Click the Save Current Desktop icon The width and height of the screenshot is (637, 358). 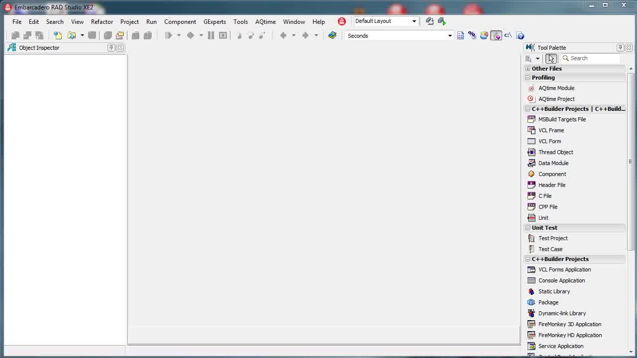coord(430,21)
